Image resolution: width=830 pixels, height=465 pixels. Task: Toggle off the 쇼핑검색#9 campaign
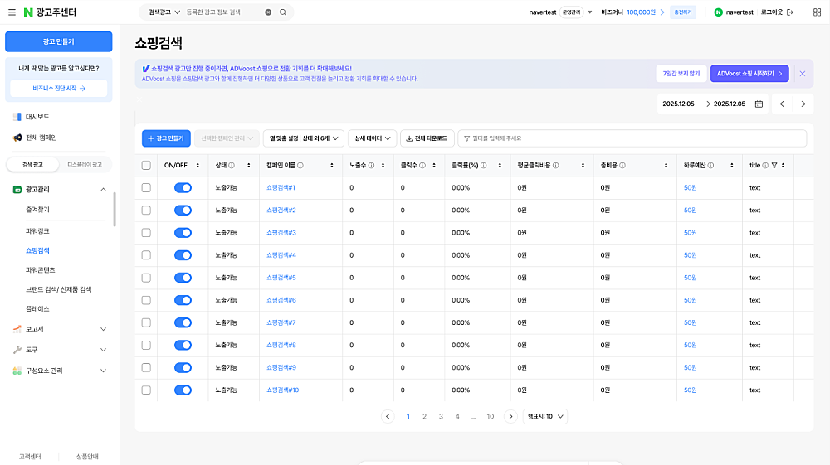(183, 367)
